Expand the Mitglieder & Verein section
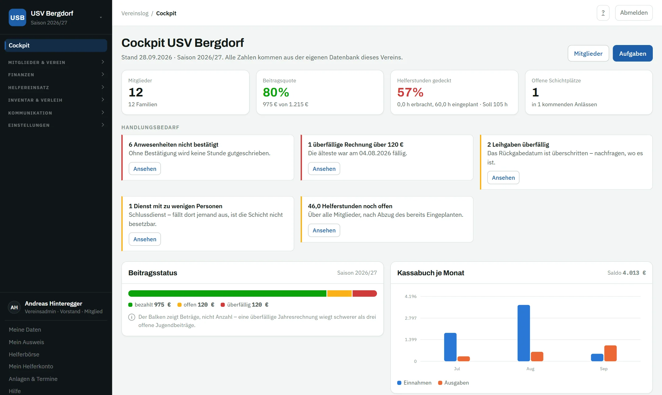The image size is (662, 395). tap(56, 62)
